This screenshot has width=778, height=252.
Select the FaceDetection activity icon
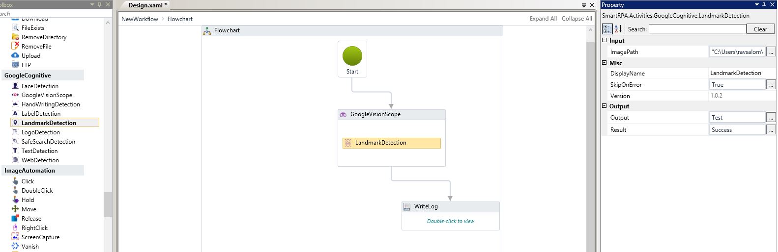click(15, 86)
